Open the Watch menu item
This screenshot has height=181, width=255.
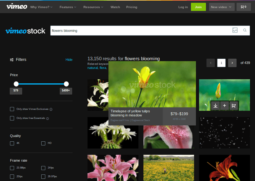click(x=115, y=7)
